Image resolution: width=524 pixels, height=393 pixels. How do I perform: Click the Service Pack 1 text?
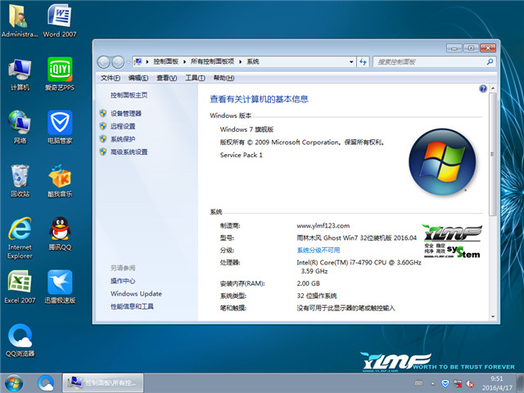pos(242,155)
